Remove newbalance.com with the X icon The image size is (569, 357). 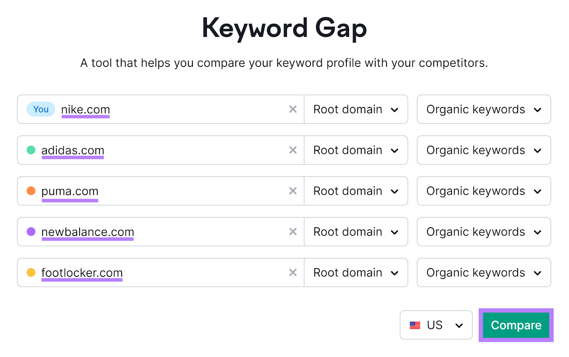293,232
